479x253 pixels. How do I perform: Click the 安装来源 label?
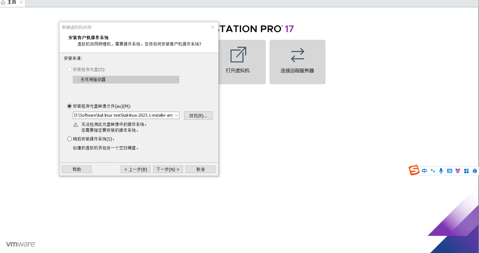click(73, 58)
